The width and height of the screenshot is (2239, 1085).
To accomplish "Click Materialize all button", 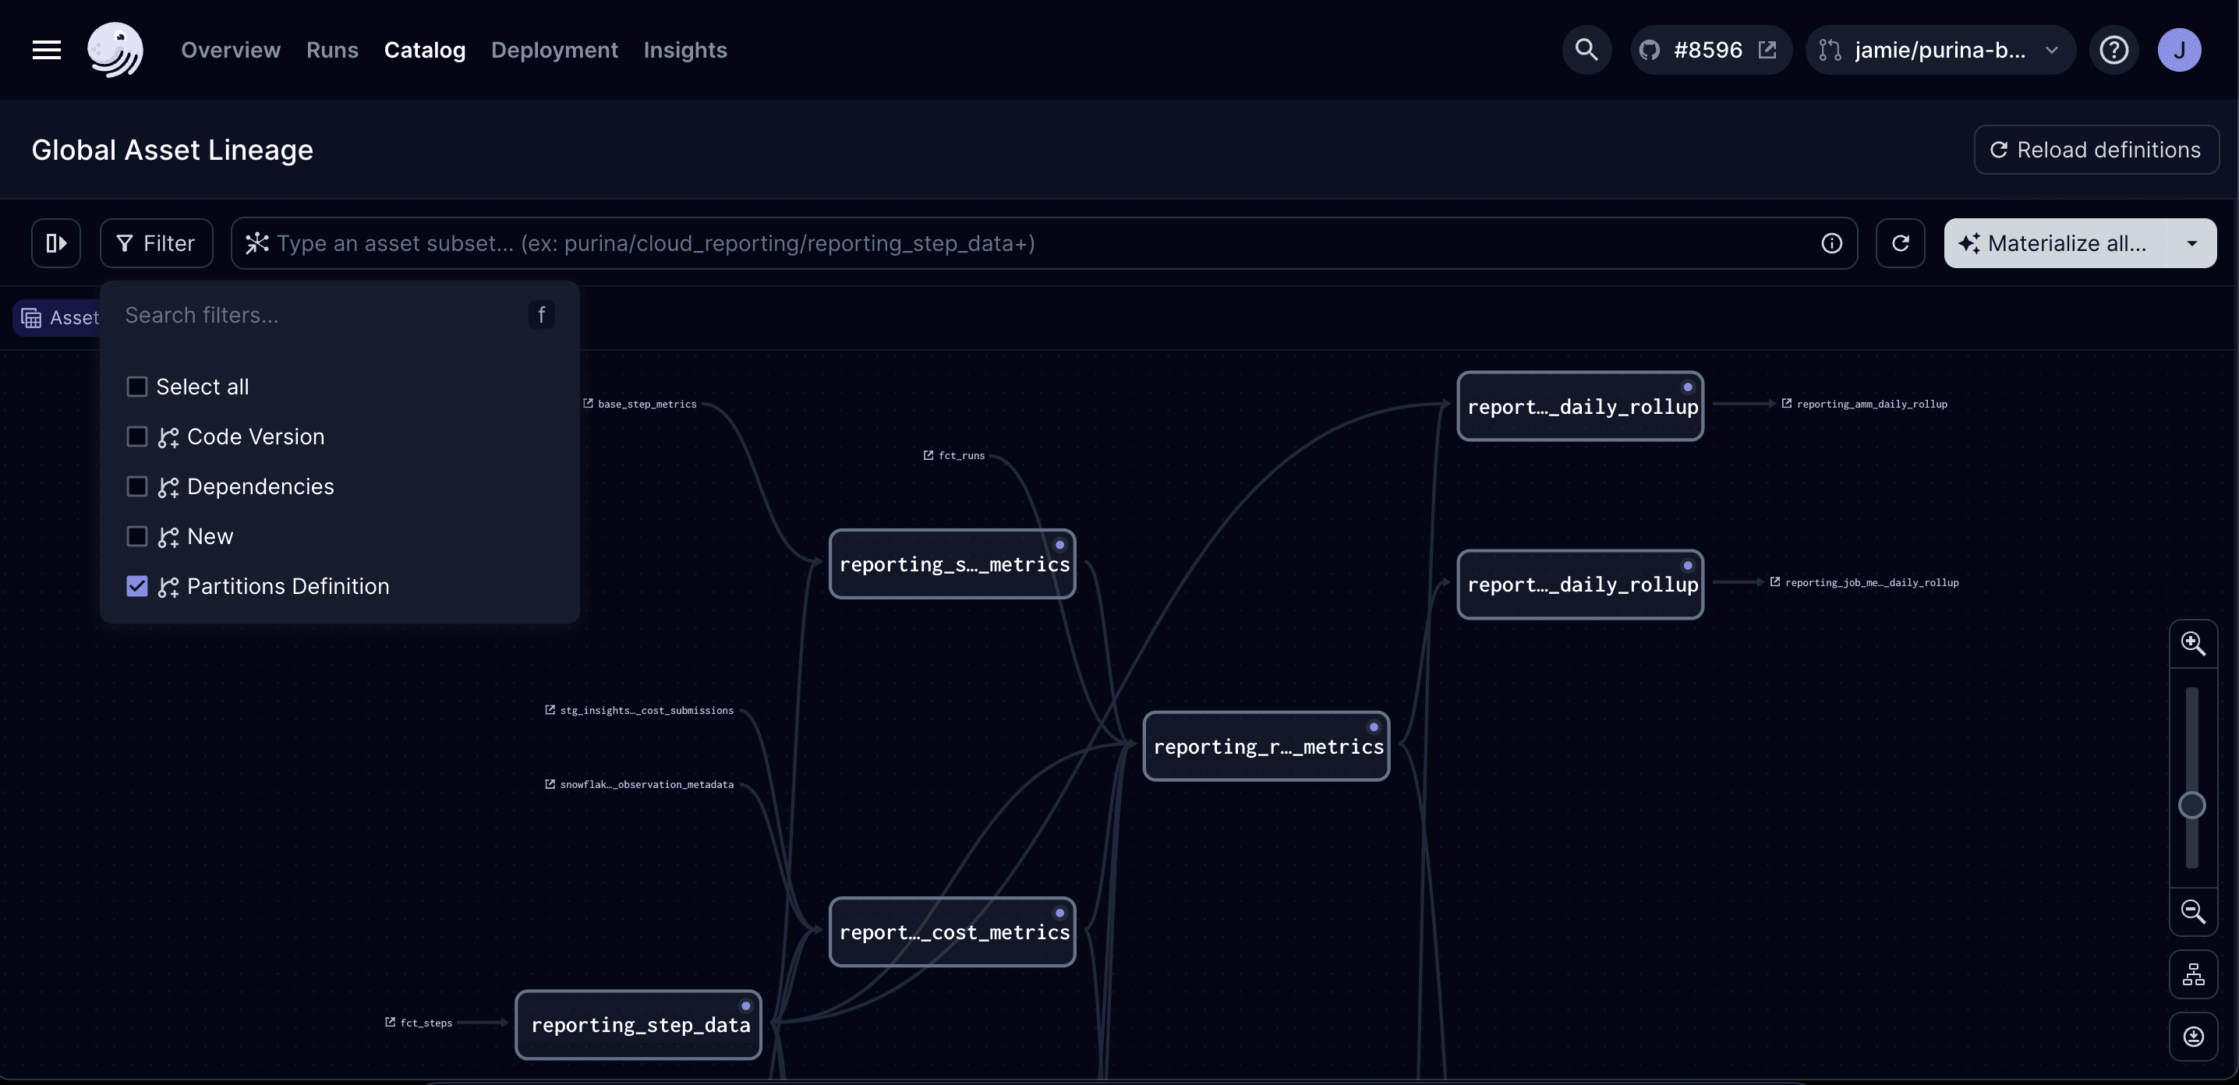I will [x=2056, y=243].
